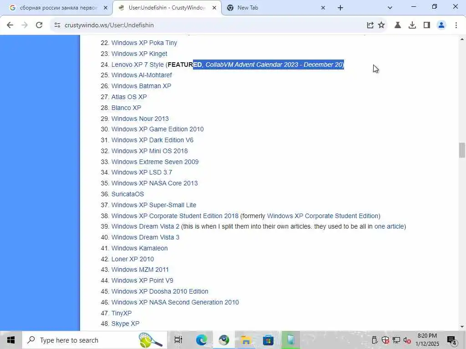Launch Microsoft Edge from taskbar
Image resolution: width=466 pixels, height=349 pixels.
coord(201,340)
